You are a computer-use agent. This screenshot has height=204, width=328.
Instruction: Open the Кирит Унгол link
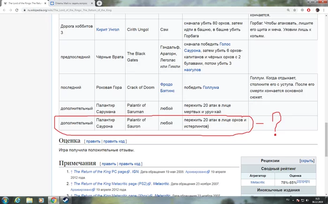107,29
